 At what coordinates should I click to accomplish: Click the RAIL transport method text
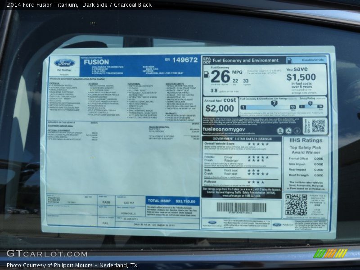pos(106,223)
